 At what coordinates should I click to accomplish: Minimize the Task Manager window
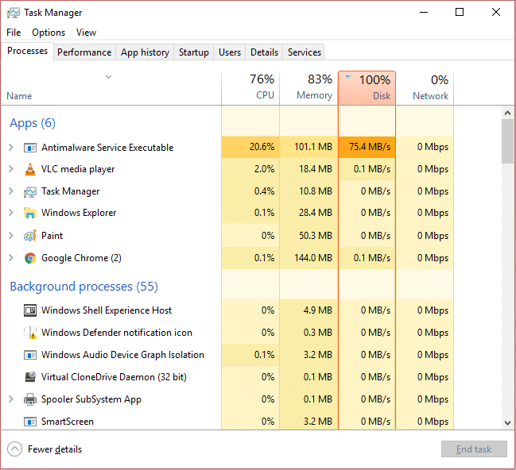pyautogui.click(x=424, y=13)
